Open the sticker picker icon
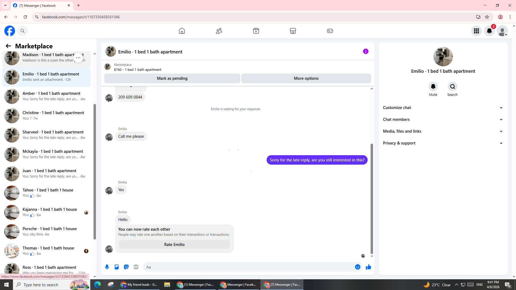The width and height of the screenshot is (516, 290). (126, 267)
